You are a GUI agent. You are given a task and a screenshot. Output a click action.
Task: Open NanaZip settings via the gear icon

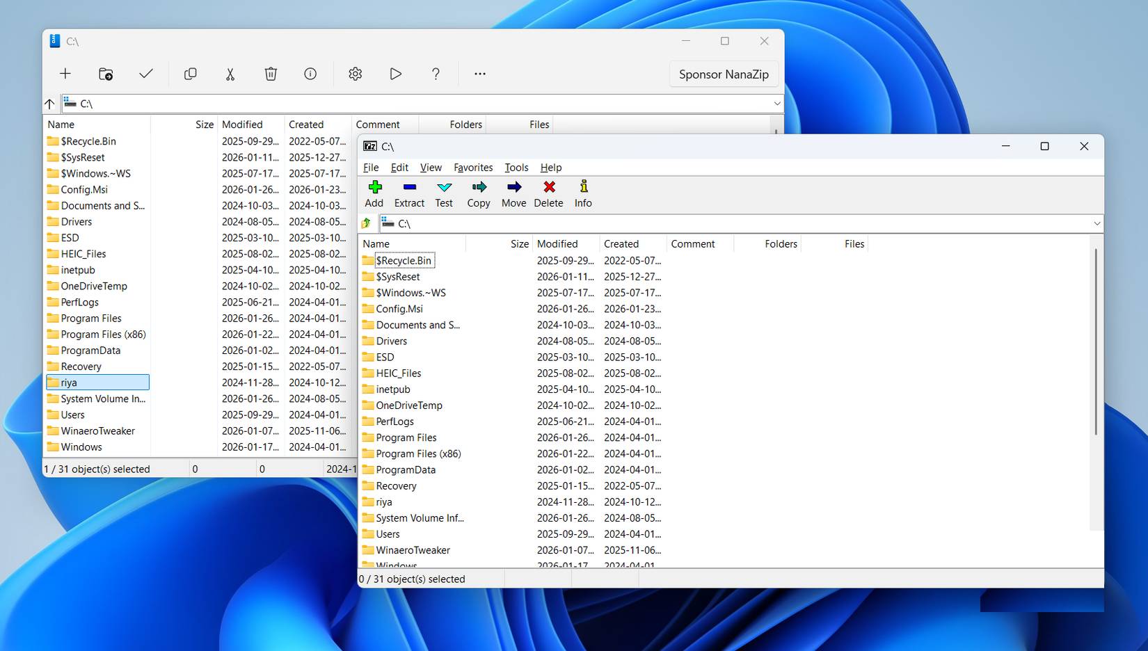coord(355,74)
